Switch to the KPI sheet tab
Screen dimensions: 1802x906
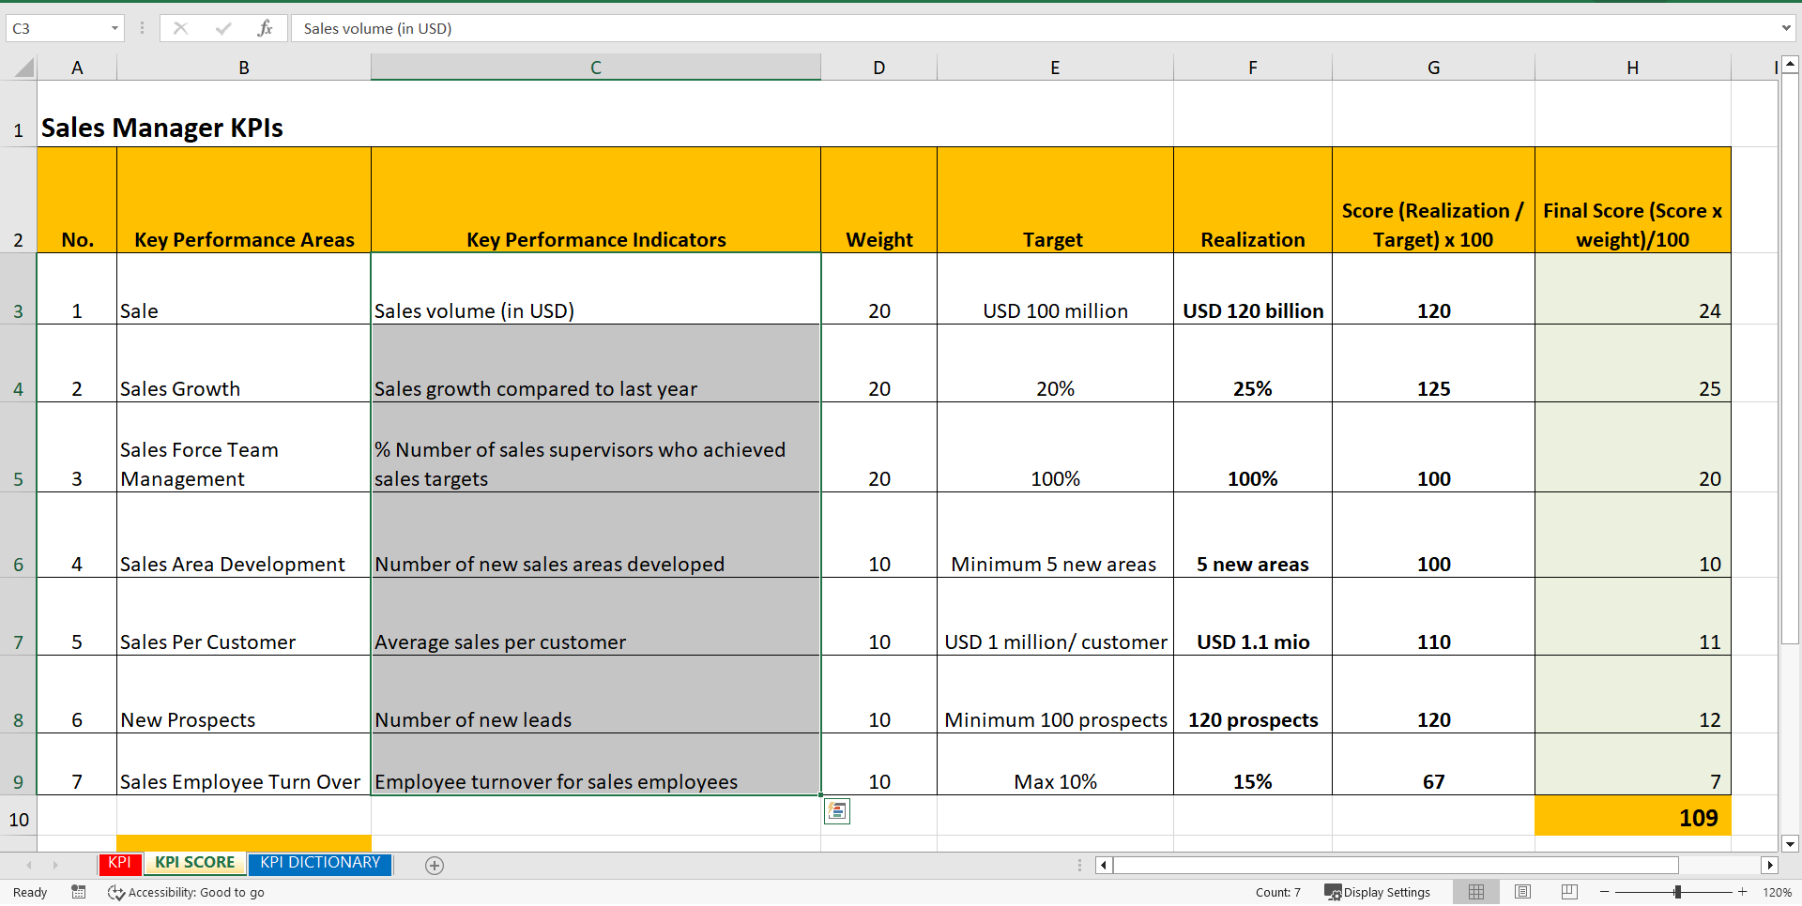coord(119,863)
